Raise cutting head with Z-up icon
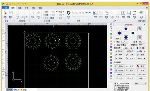This screenshot has width=150, height=91. tap(140, 29)
